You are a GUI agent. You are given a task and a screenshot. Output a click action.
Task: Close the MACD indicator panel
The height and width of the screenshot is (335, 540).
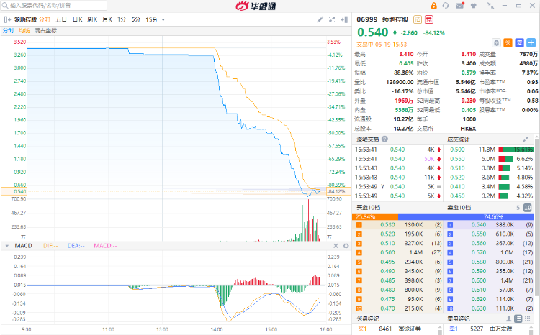(336, 246)
